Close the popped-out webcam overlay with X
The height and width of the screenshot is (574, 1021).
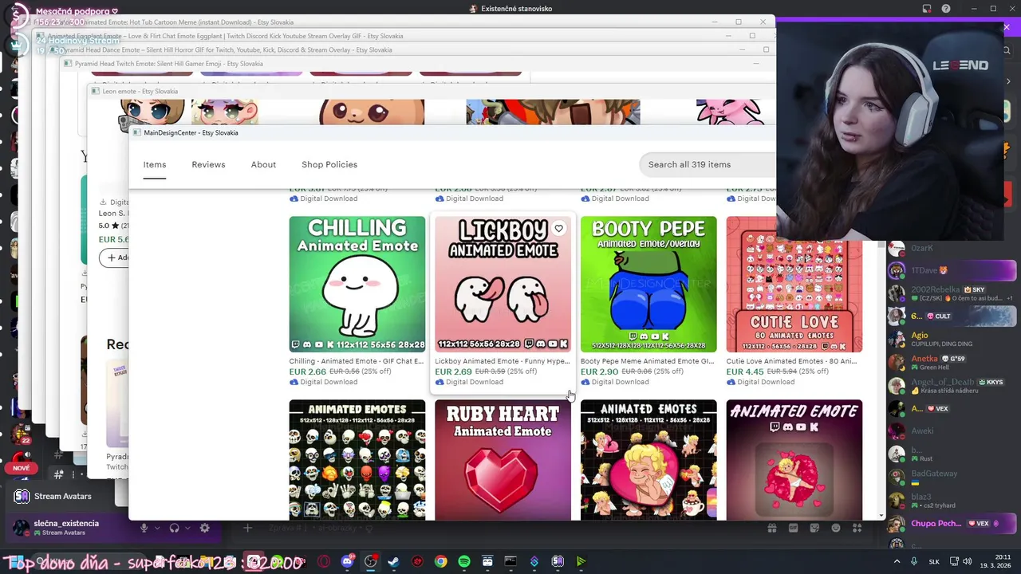pyautogui.click(x=1007, y=27)
